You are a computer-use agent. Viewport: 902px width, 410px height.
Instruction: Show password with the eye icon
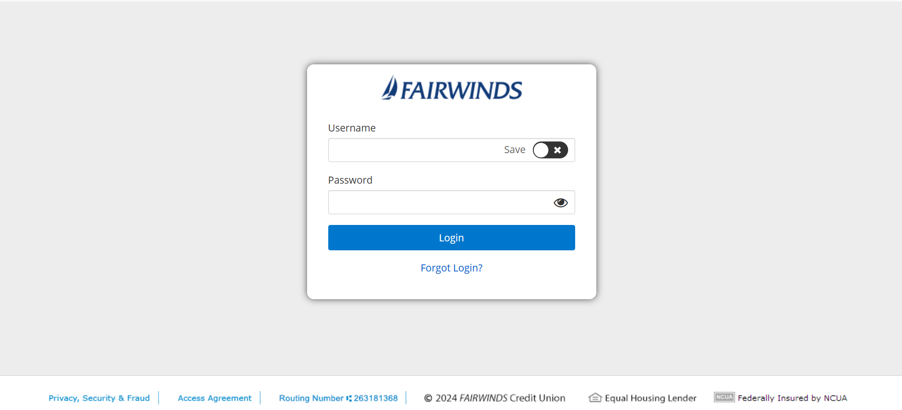[x=561, y=202]
